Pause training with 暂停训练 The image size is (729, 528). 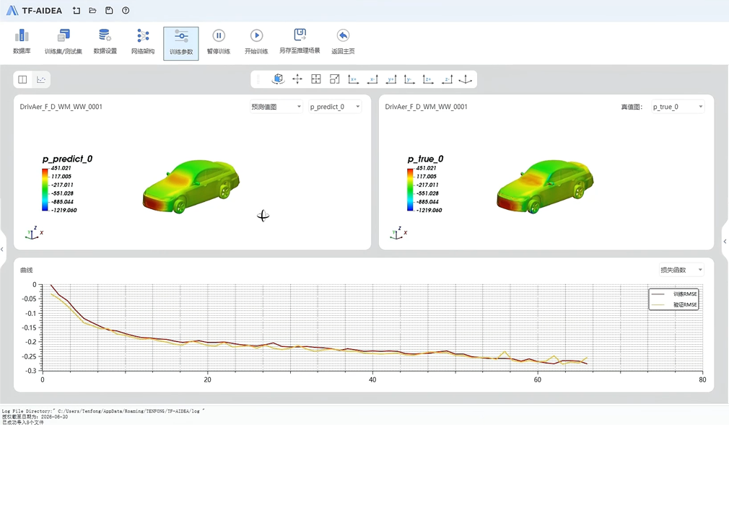(x=219, y=42)
